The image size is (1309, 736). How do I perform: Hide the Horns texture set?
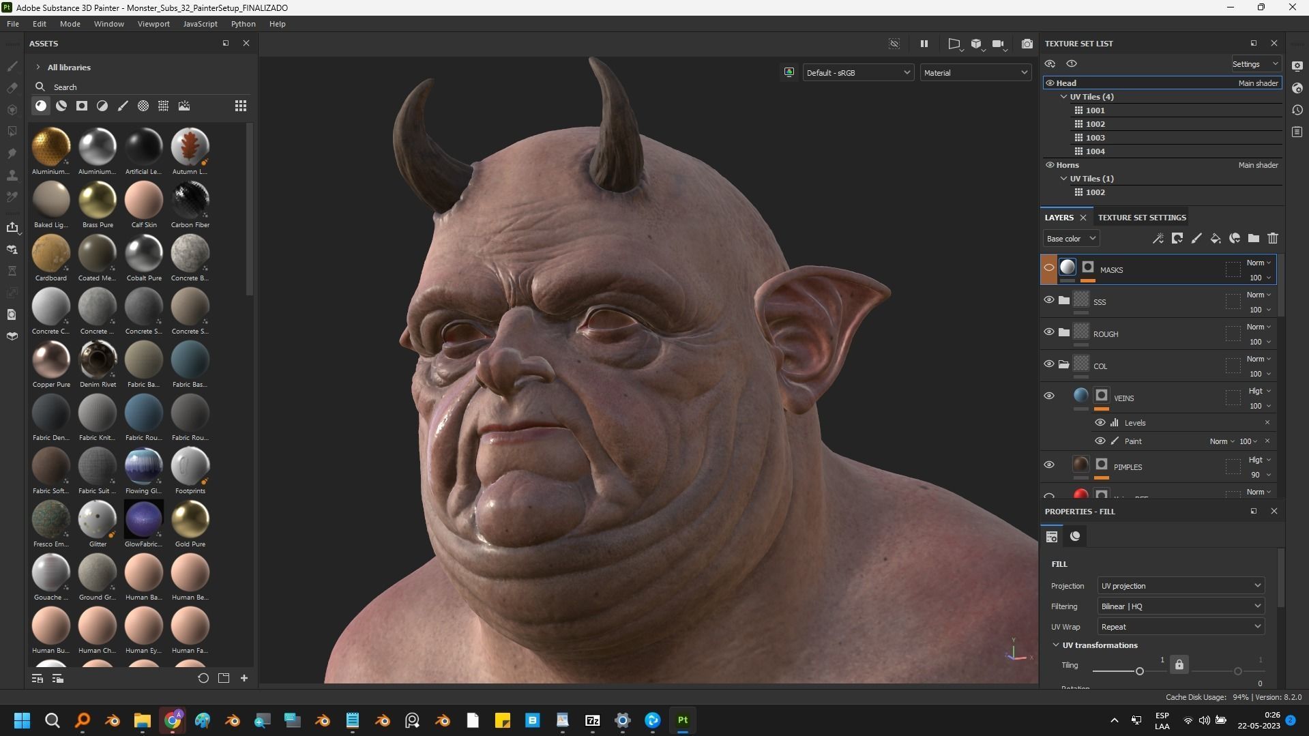point(1050,165)
